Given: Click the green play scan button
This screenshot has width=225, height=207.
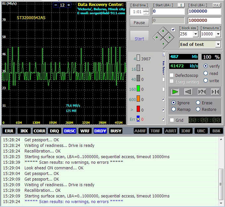Looking at the screenshot, I should click(175, 92).
